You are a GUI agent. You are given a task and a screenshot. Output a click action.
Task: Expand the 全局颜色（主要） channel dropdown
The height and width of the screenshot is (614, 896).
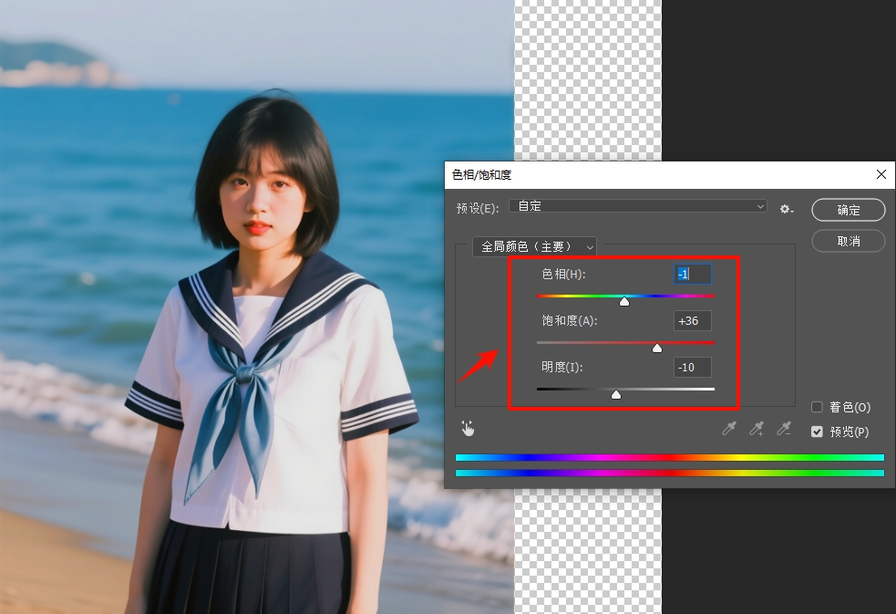pyautogui.click(x=534, y=246)
